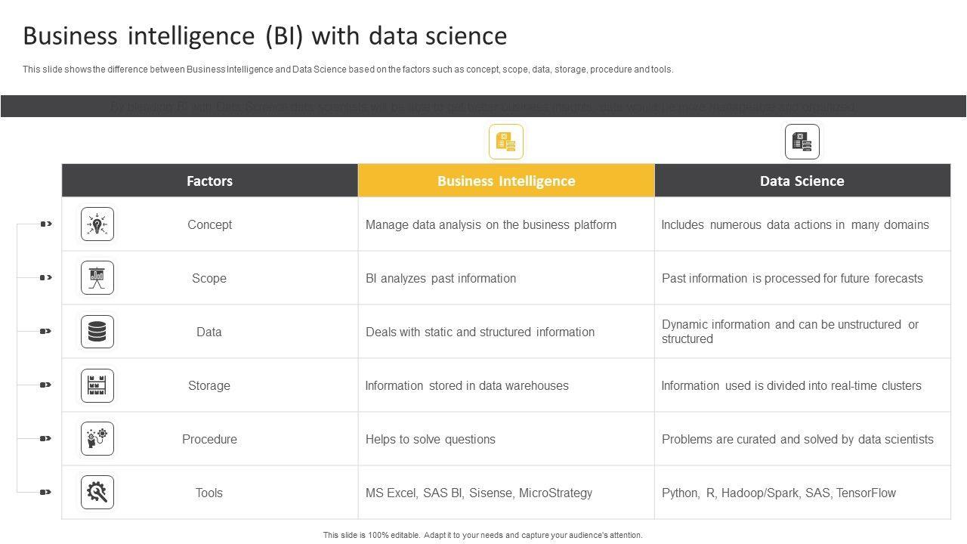Select the 'BI analyzes past information' cell
Viewport: 967px width, 544px height.
[441, 278]
